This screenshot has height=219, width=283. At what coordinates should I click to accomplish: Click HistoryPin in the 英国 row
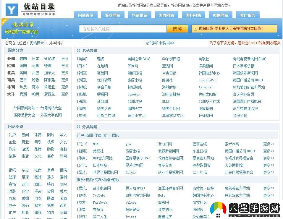click(207, 80)
